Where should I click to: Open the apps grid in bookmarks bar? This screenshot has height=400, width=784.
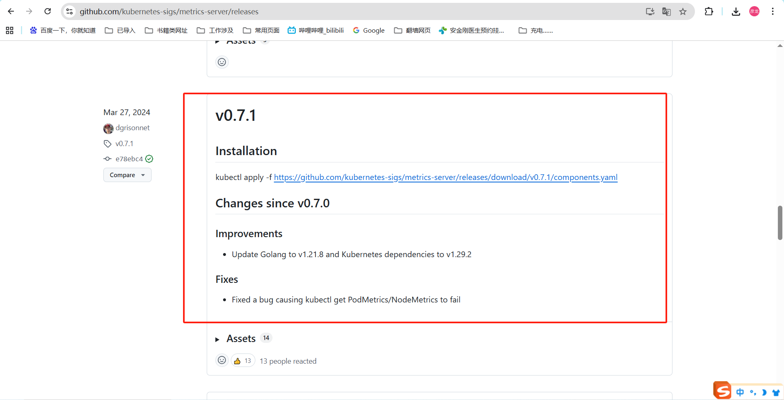pyautogui.click(x=10, y=30)
